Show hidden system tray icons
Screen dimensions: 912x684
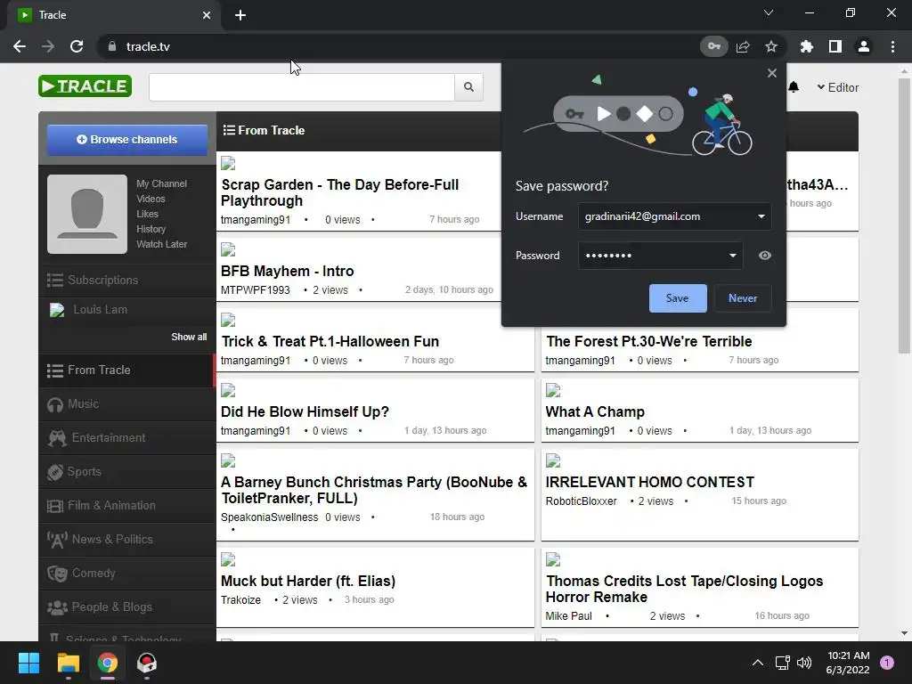tap(758, 663)
